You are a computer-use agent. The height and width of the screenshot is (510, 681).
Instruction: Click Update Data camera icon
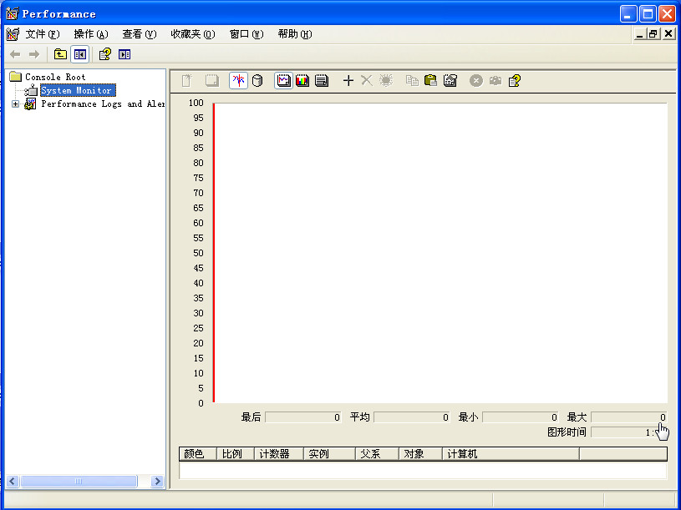click(x=496, y=81)
